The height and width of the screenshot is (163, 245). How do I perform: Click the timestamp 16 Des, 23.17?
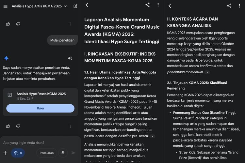pyautogui.click(x=25, y=98)
